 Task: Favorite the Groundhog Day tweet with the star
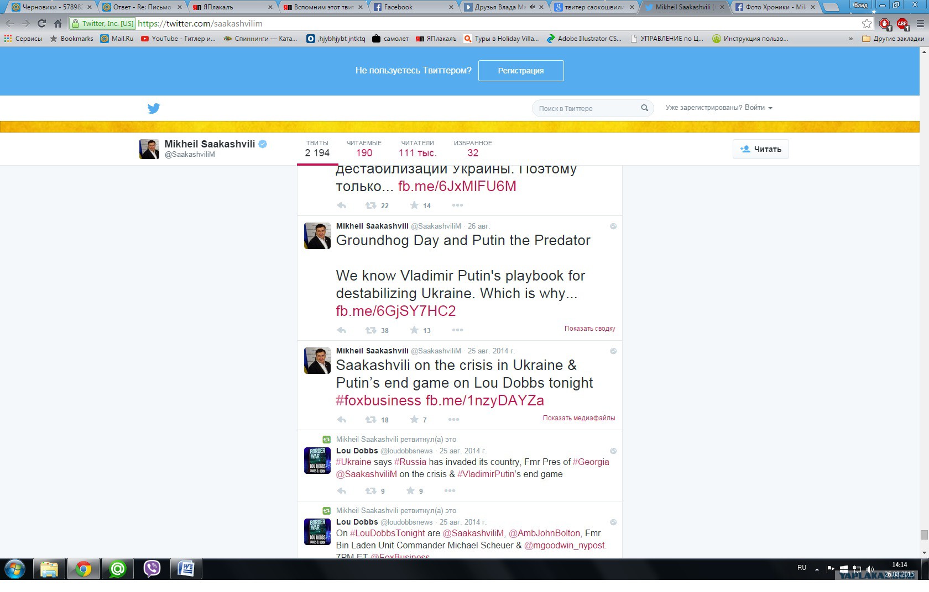(x=414, y=330)
